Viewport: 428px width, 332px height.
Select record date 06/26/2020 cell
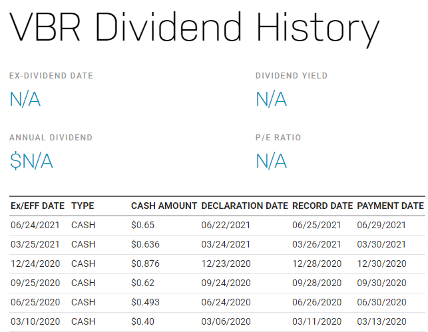click(317, 302)
